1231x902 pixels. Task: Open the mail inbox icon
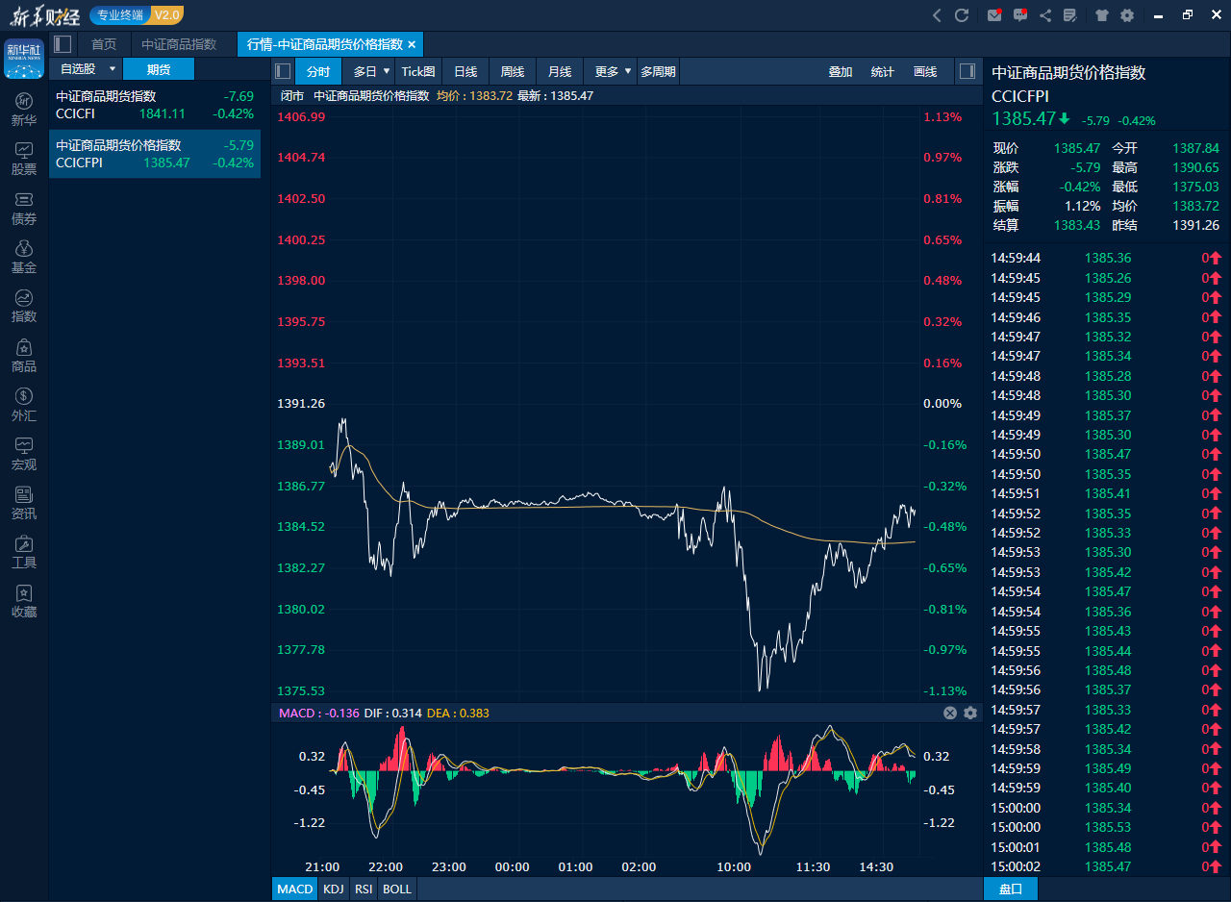click(x=994, y=15)
